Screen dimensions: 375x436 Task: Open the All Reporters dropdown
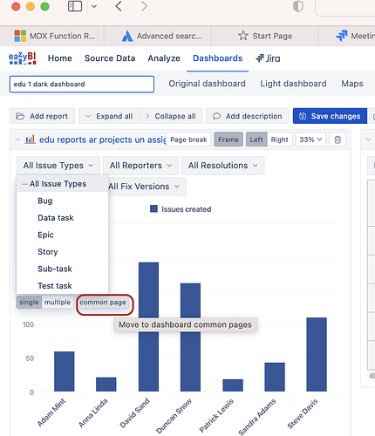140,166
